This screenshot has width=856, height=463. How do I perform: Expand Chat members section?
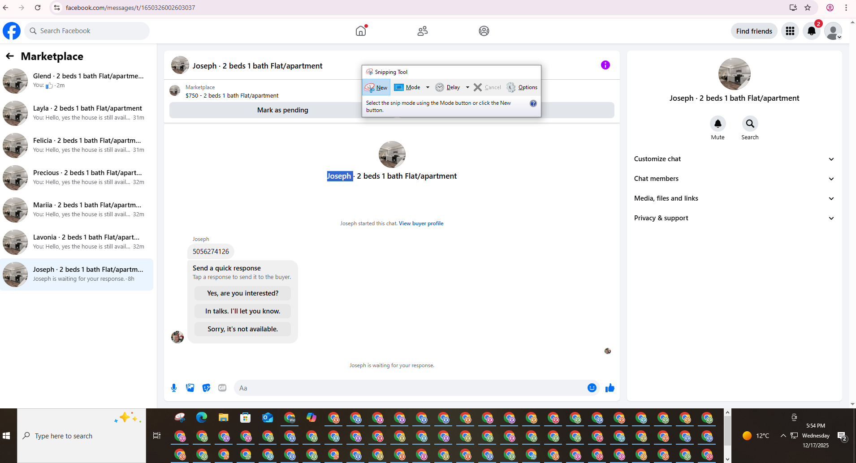734,179
